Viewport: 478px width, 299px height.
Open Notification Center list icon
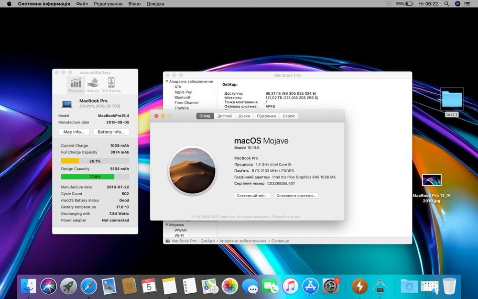(467, 4)
